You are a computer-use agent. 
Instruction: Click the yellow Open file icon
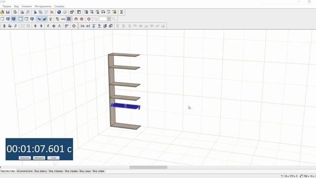pyautogui.click(x=2, y=12)
